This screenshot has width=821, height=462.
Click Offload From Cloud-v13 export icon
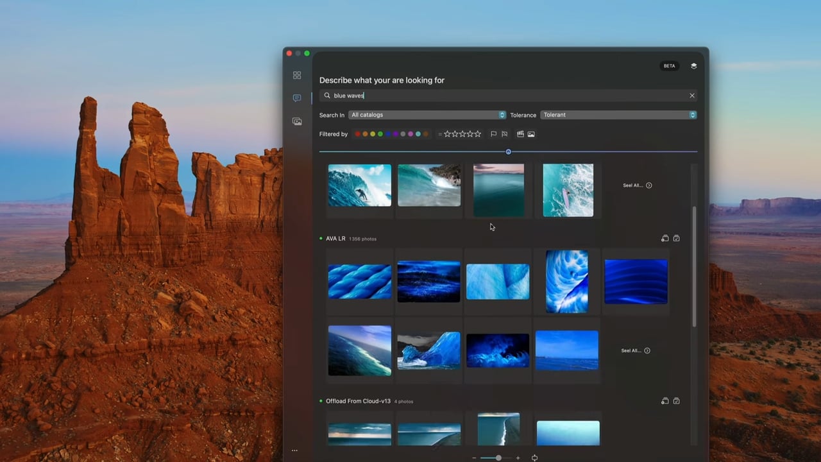coord(664,401)
